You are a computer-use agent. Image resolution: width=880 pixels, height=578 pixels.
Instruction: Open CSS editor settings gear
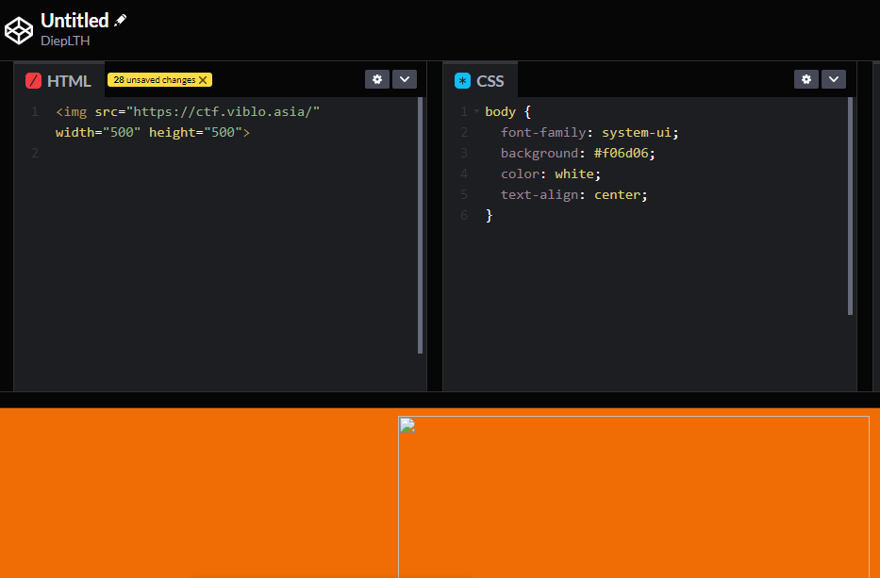806,79
